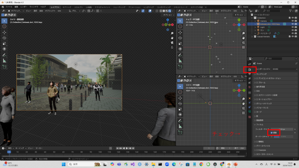
Task: Click the kokusai_dori_1022.fspy outliner item
Action: point(270,24)
